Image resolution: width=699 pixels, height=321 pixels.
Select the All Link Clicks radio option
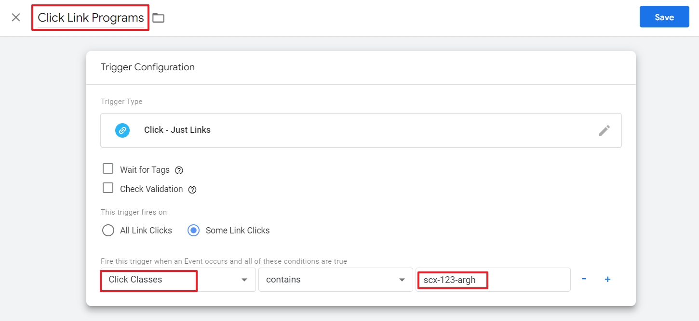(x=108, y=231)
